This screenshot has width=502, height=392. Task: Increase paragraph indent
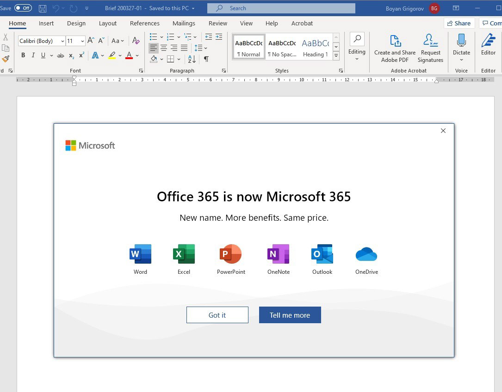point(219,37)
